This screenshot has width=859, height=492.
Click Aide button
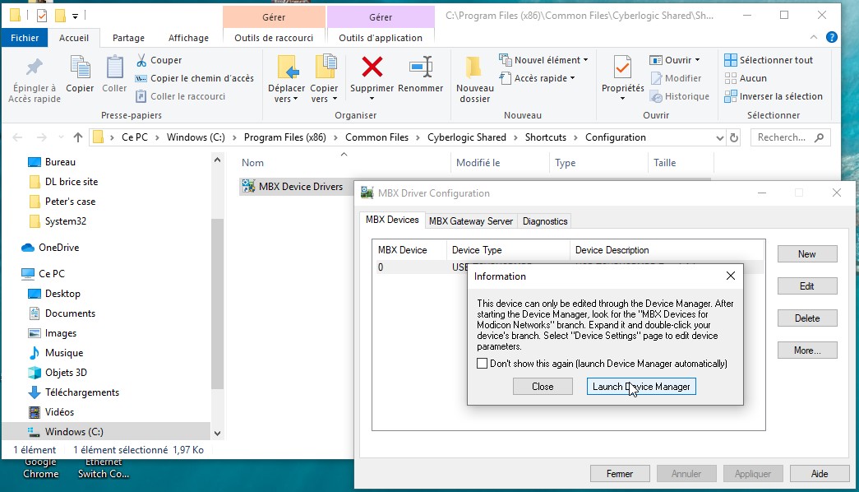pyautogui.click(x=820, y=473)
